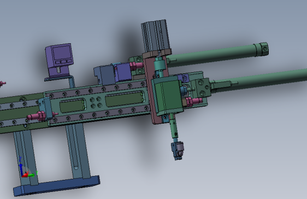Select the L-shaped bracket under display unit
Viewport: 307px width, 199px height.
(x=61, y=82)
